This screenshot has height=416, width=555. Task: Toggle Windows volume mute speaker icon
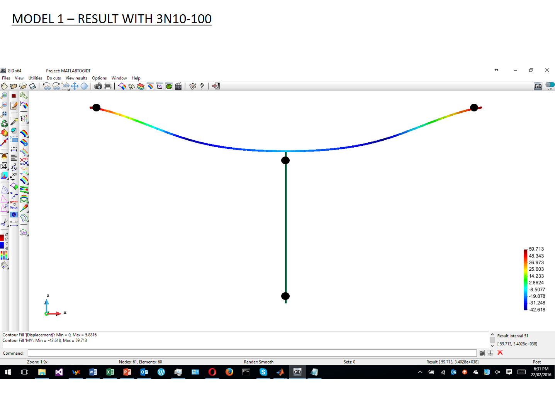[497, 372]
